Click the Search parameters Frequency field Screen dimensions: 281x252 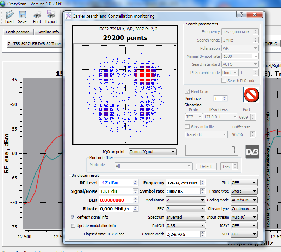240,32
